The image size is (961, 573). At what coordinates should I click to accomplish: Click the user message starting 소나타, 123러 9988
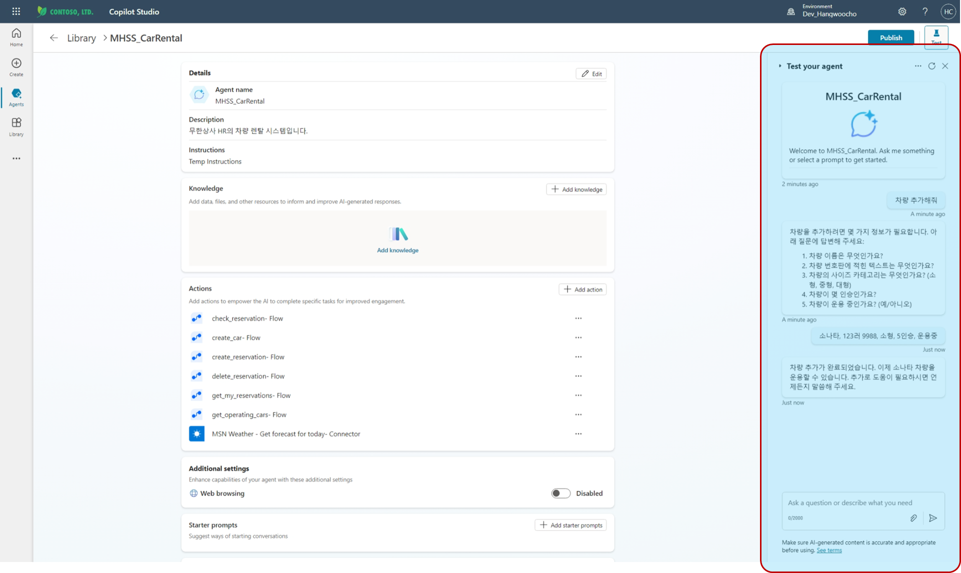[878, 336]
